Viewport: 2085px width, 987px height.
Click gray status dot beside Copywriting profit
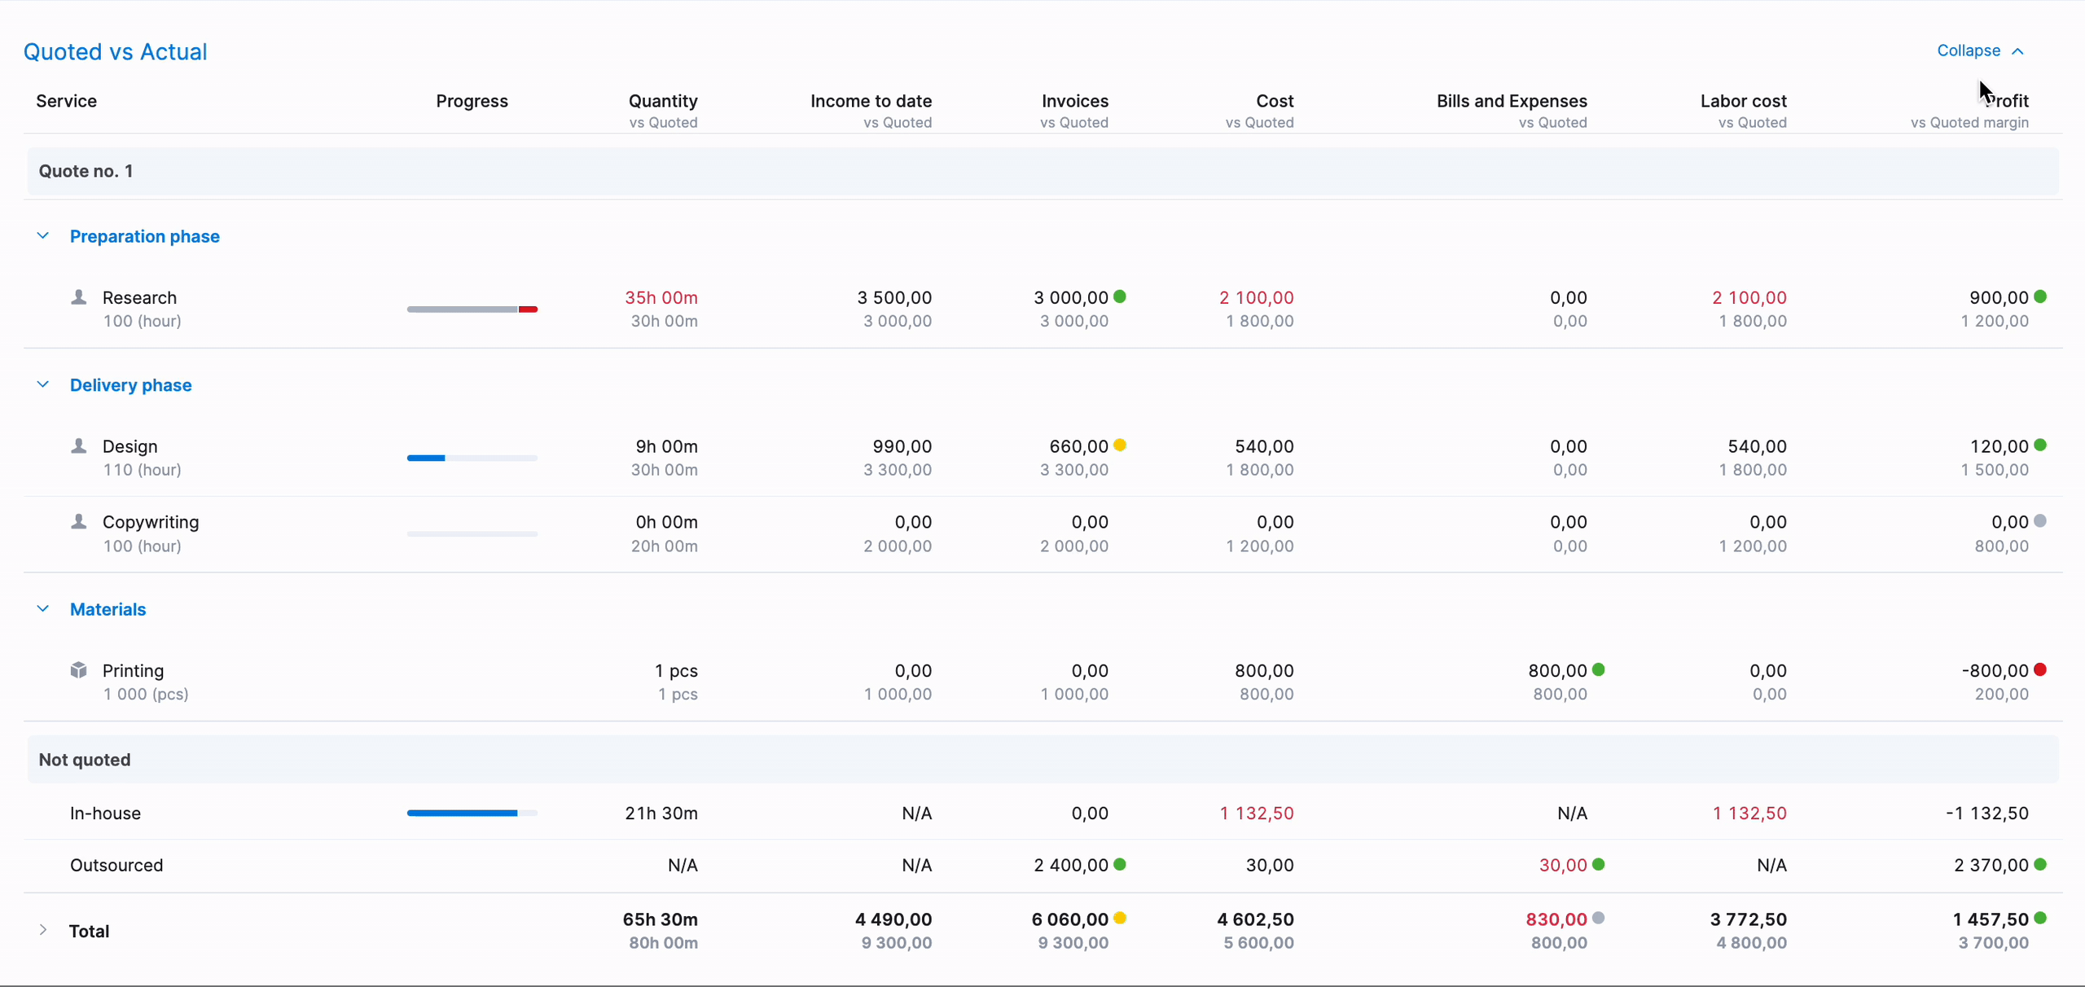(x=2040, y=521)
